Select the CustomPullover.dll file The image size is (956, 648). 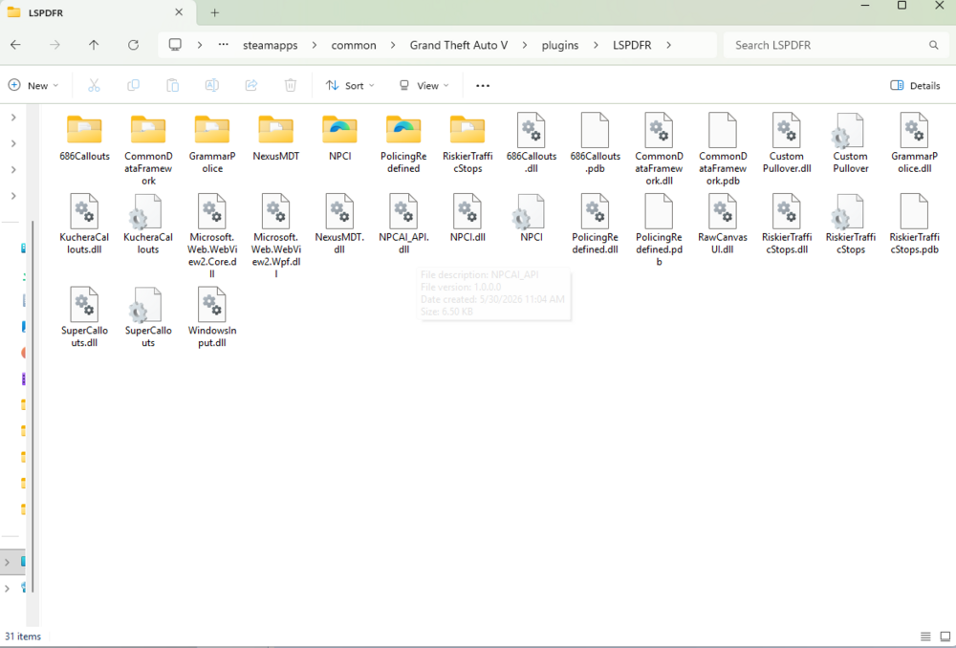coord(787,144)
